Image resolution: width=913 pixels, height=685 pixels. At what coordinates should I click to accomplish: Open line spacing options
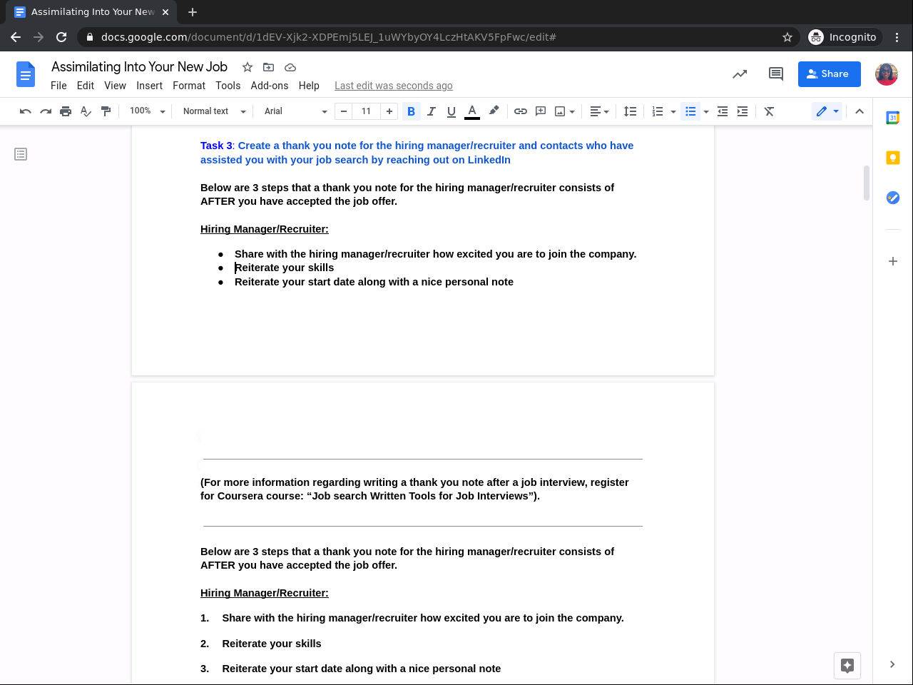coord(630,111)
